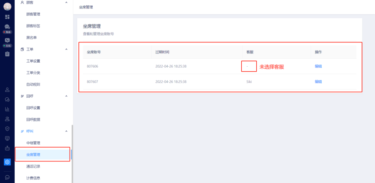Click the gear settings icon
The height and width of the screenshot is (183, 375).
[7, 162]
